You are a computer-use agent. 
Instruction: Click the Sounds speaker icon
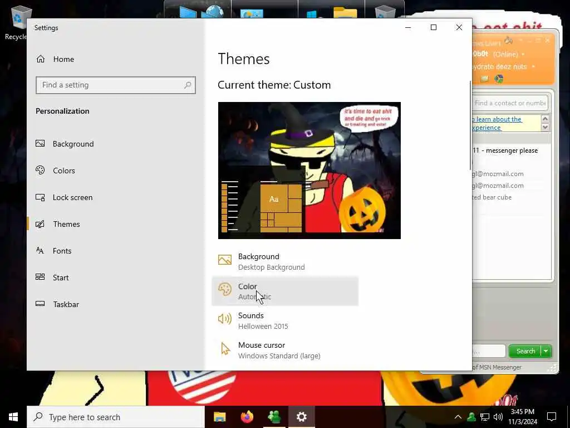(x=225, y=319)
